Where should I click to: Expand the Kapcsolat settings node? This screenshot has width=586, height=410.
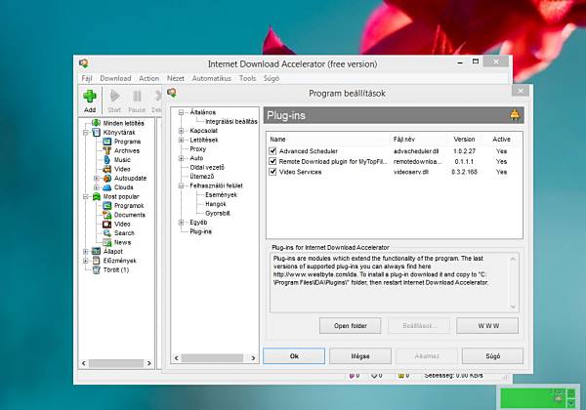point(182,131)
